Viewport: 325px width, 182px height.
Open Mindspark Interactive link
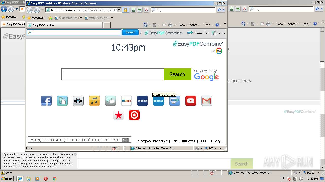point(152,141)
